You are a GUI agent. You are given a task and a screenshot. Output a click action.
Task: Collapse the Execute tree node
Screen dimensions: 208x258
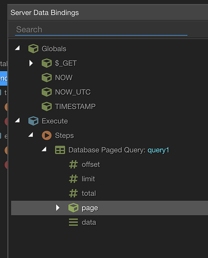click(x=18, y=120)
